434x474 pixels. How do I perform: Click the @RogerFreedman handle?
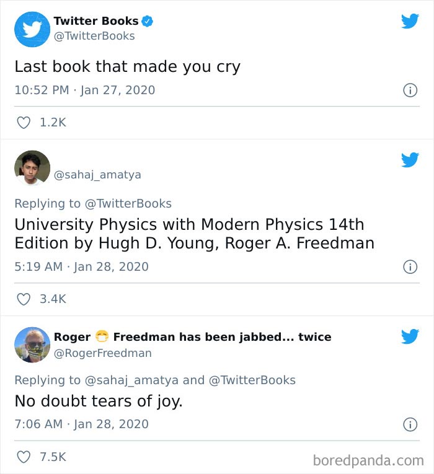click(102, 353)
